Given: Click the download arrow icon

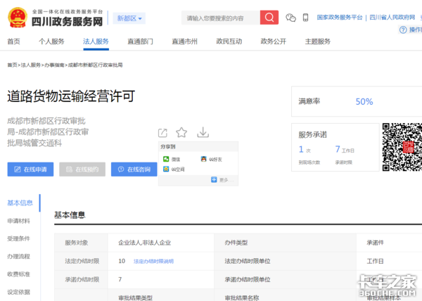Looking at the screenshot, I should (203, 132).
